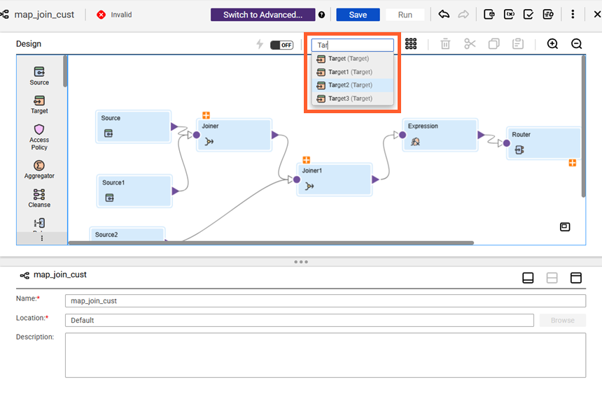The height and width of the screenshot is (408, 602).
Task: Select the Target transformation in the palette
Action: pos(39,105)
